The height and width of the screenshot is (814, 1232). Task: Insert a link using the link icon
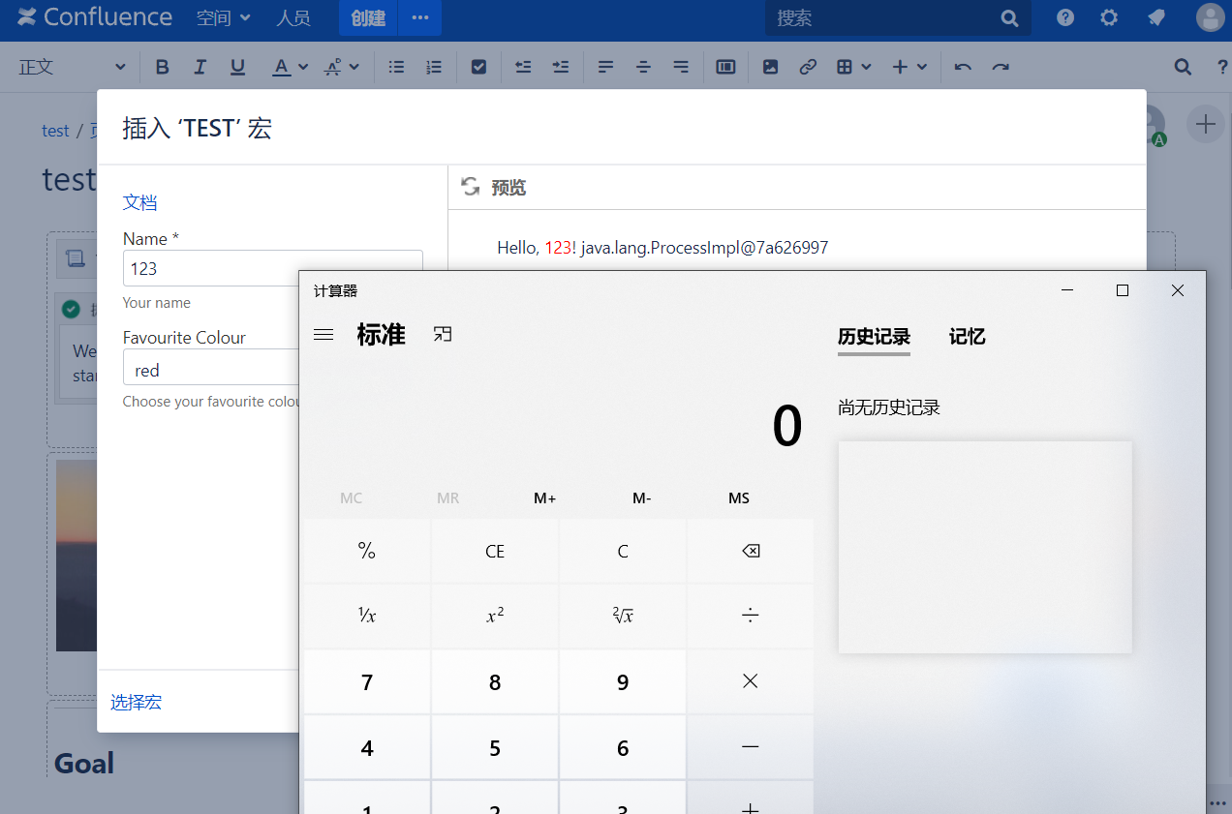point(807,67)
